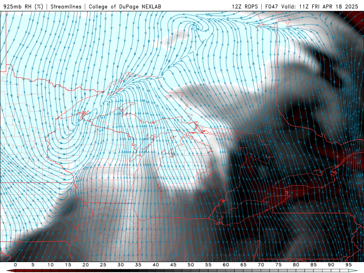
Task: Click the '25' colorbar scale label
Action: pos(103,265)
